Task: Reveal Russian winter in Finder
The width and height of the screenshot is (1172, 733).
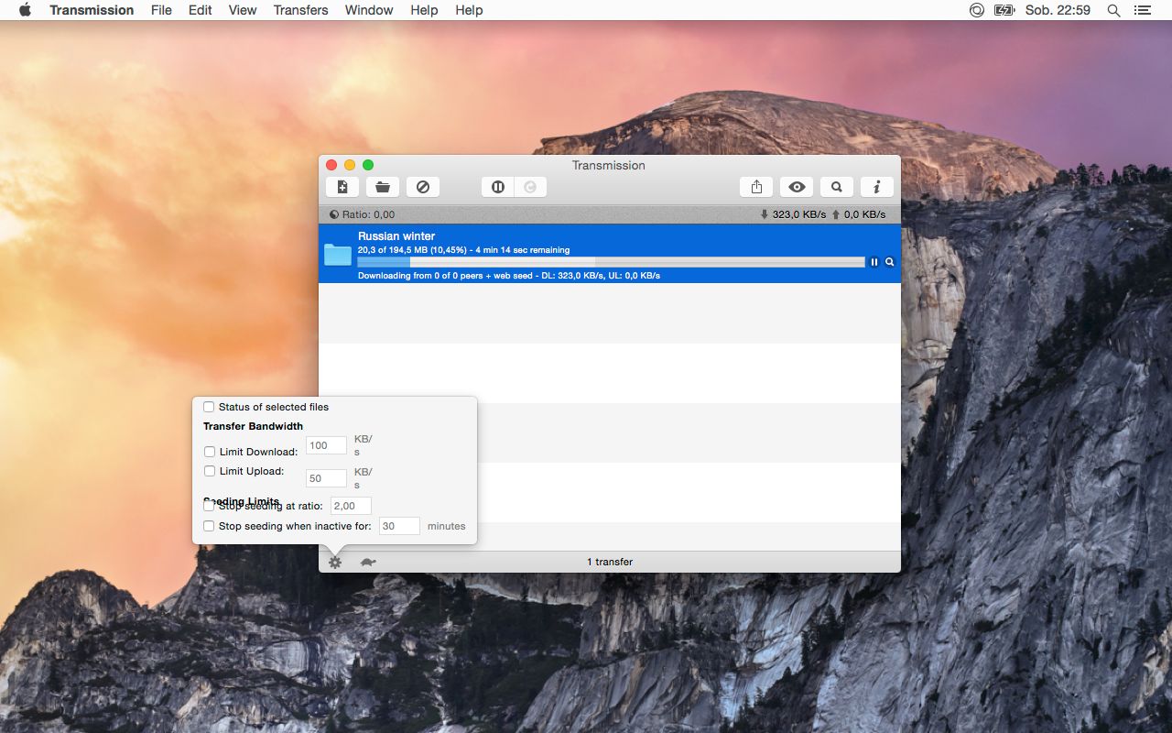Action: (889, 262)
